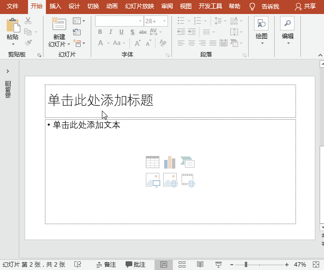Click the 共享 Share button
The height and width of the screenshot is (270, 324).
click(305, 6)
